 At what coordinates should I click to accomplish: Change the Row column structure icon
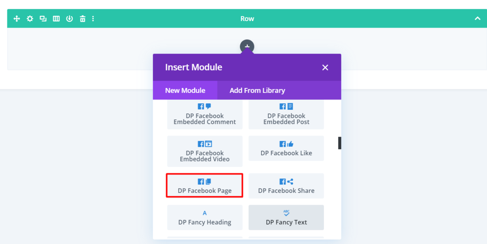(56, 18)
